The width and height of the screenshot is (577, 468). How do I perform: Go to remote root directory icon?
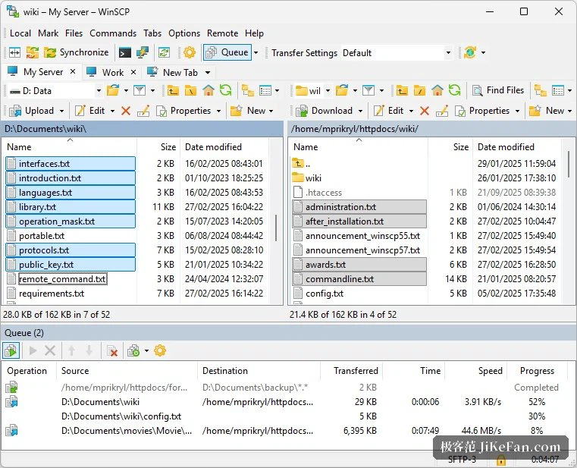[419, 90]
